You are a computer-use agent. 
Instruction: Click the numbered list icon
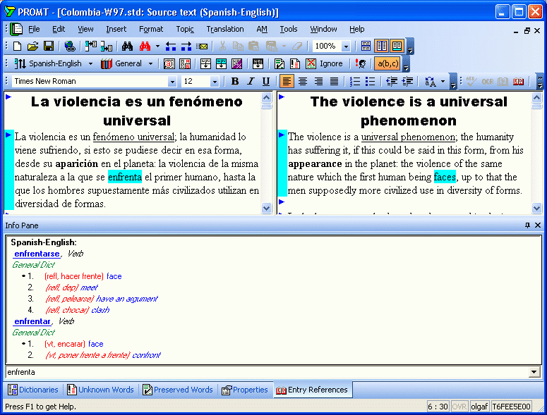355,82
